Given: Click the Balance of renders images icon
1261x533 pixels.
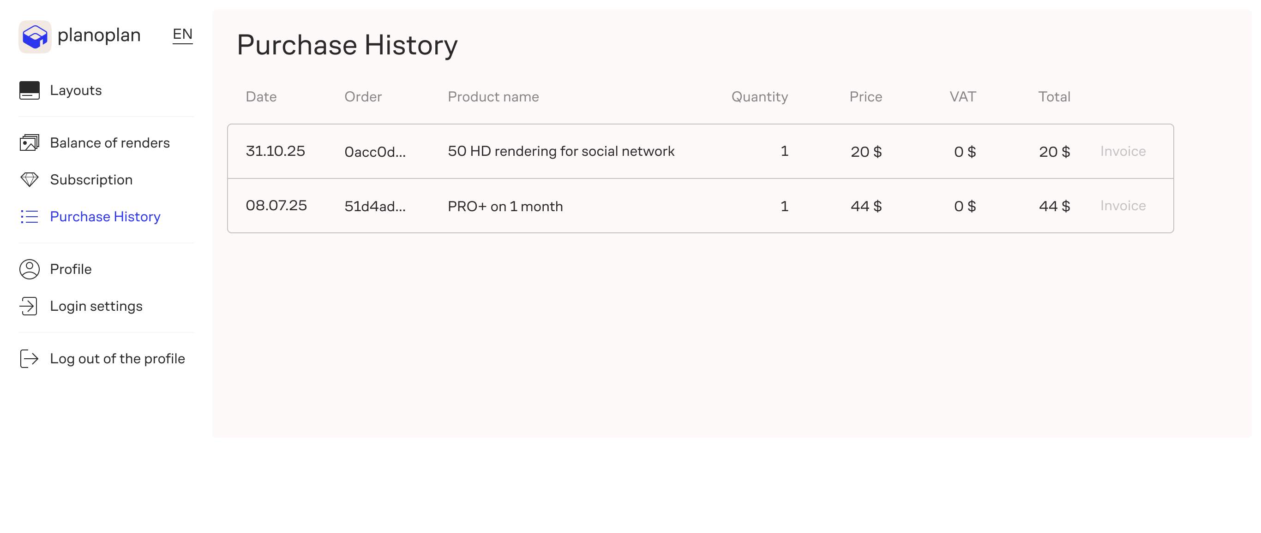Looking at the screenshot, I should coord(30,143).
